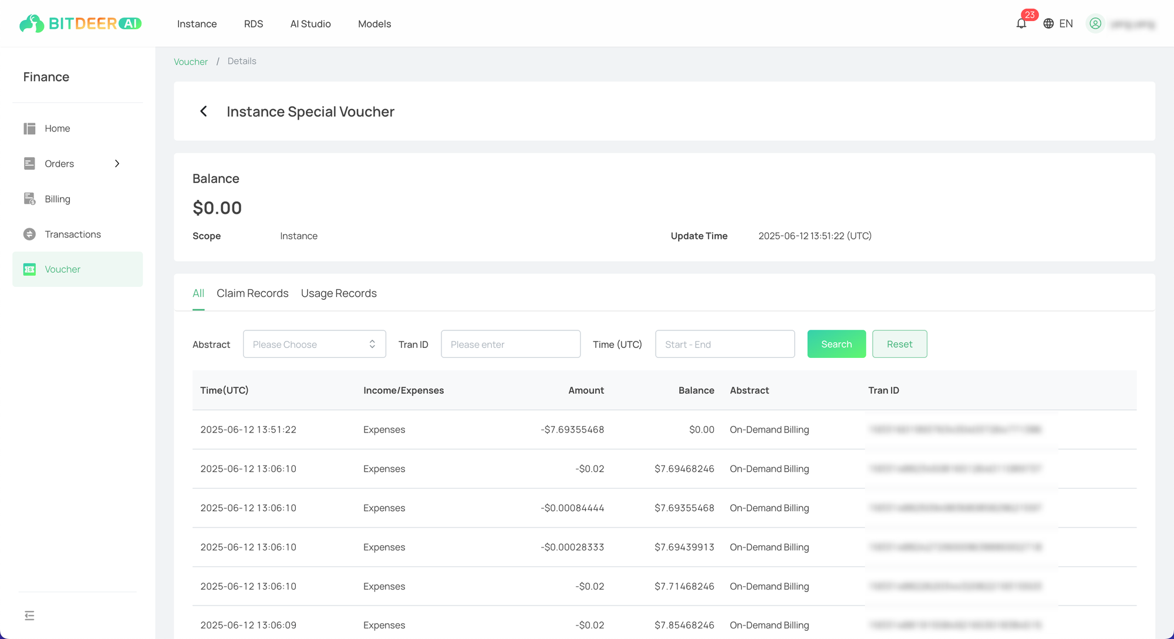This screenshot has height=639, width=1174.
Task: Switch to the Usage Records tab
Action: (x=339, y=293)
